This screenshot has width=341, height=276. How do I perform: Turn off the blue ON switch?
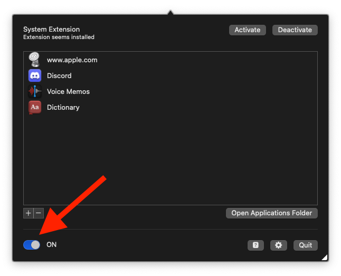coord(32,245)
